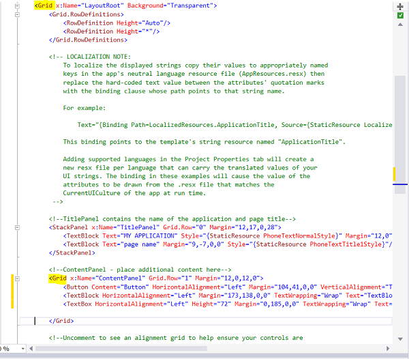Click the horizontal scrollbar right arrow
Viewport: 409px width, 359px height.
pos(388,349)
